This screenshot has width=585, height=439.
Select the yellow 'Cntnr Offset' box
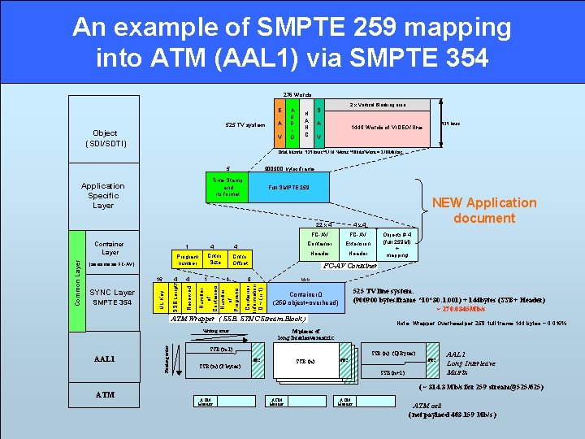[x=240, y=259]
